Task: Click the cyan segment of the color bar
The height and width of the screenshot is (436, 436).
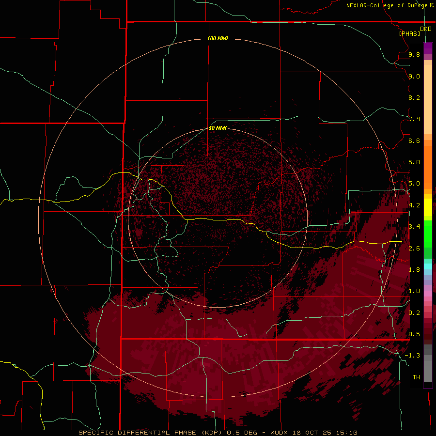Action: tap(428, 266)
